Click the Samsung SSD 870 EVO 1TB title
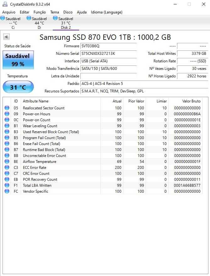This screenshot has width=210, height=276. pos(105,37)
